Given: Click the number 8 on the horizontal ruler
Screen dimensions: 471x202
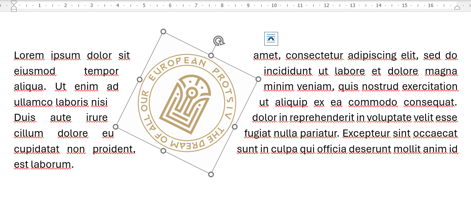Looking at the screenshot, I should (222, 6).
